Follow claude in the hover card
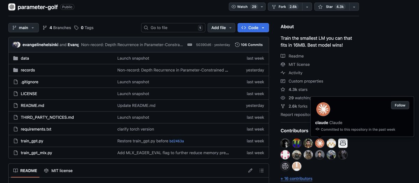The height and width of the screenshot is (183, 419). (400, 105)
